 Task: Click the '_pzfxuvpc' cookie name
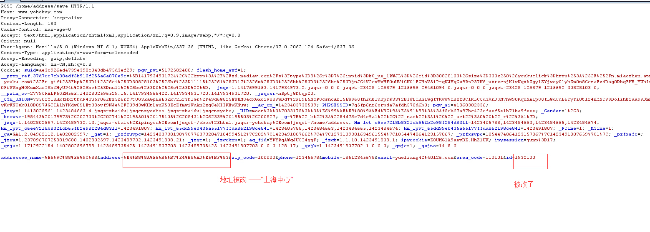click(x=127, y=134)
